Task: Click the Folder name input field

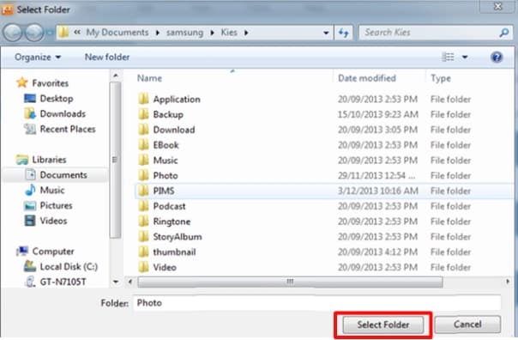Action: click(x=316, y=303)
